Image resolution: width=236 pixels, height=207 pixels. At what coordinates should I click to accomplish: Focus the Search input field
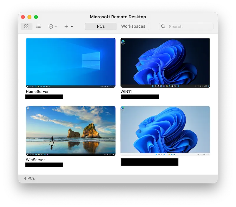point(189,27)
